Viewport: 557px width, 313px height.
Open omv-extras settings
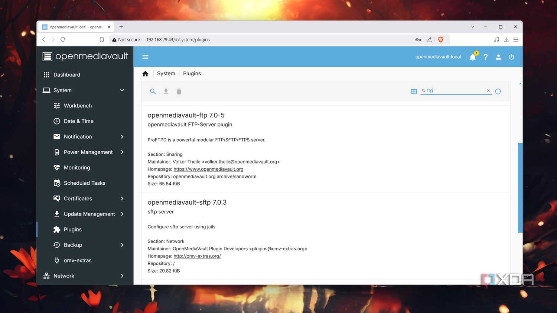click(85, 260)
